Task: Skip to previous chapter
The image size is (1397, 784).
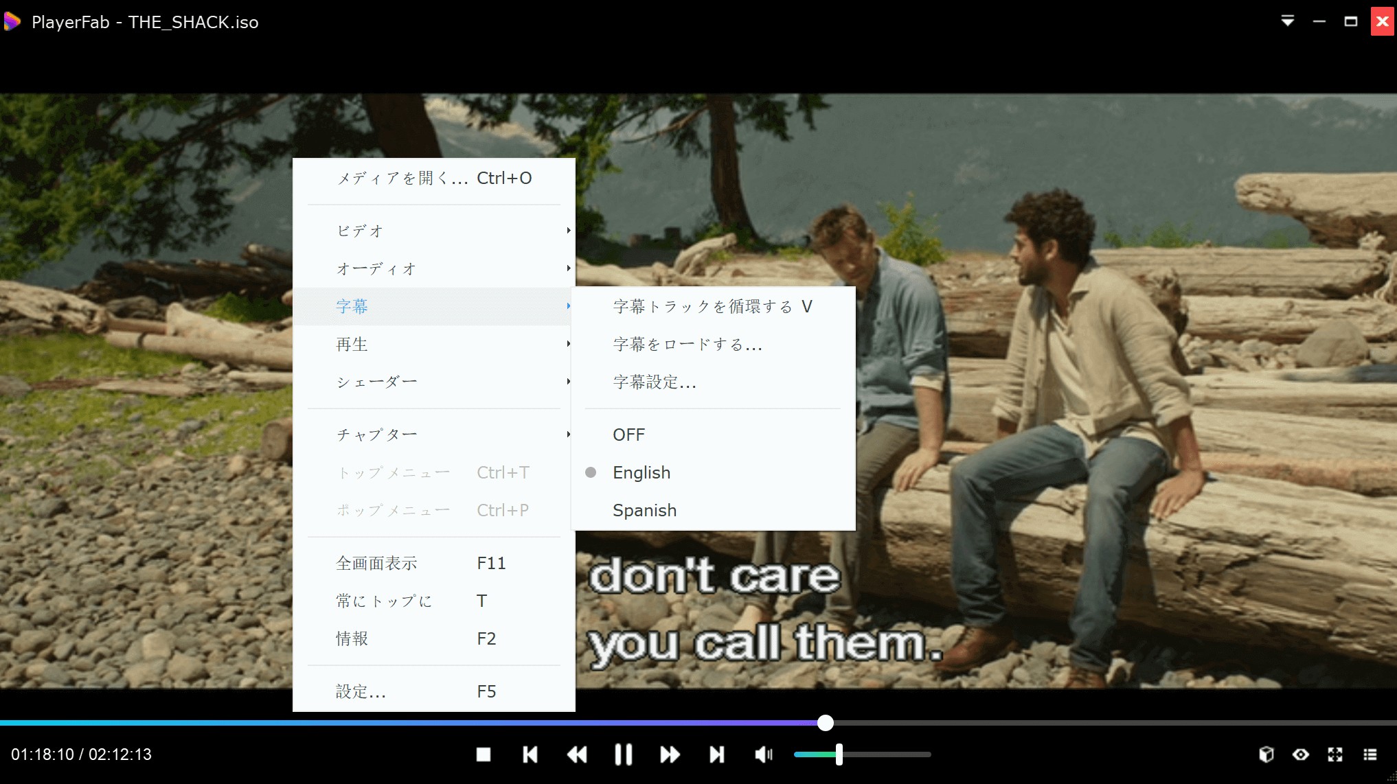Action: pyautogui.click(x=530, y=754)
